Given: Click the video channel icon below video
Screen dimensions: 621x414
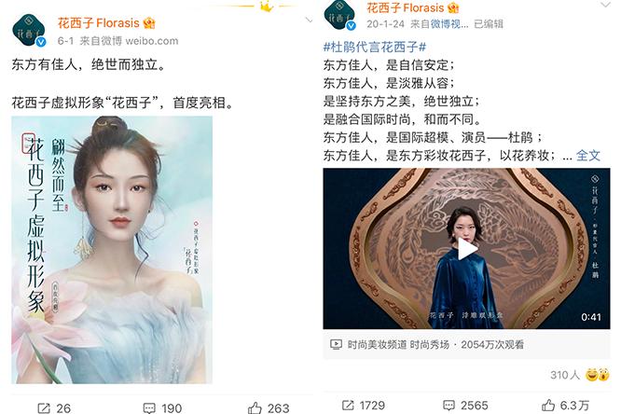Looking at the screenshot, I should pos(336,344).
